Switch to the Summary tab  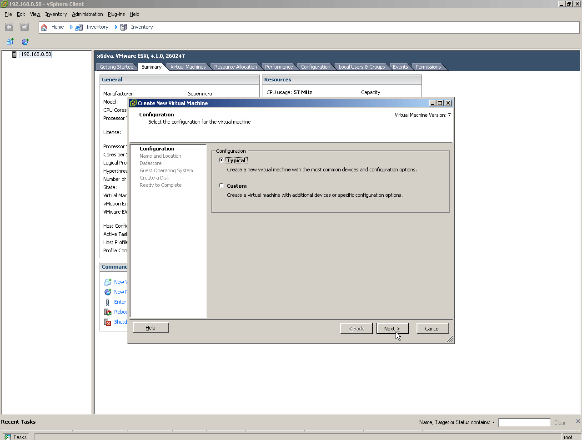(x=151, y=67)
